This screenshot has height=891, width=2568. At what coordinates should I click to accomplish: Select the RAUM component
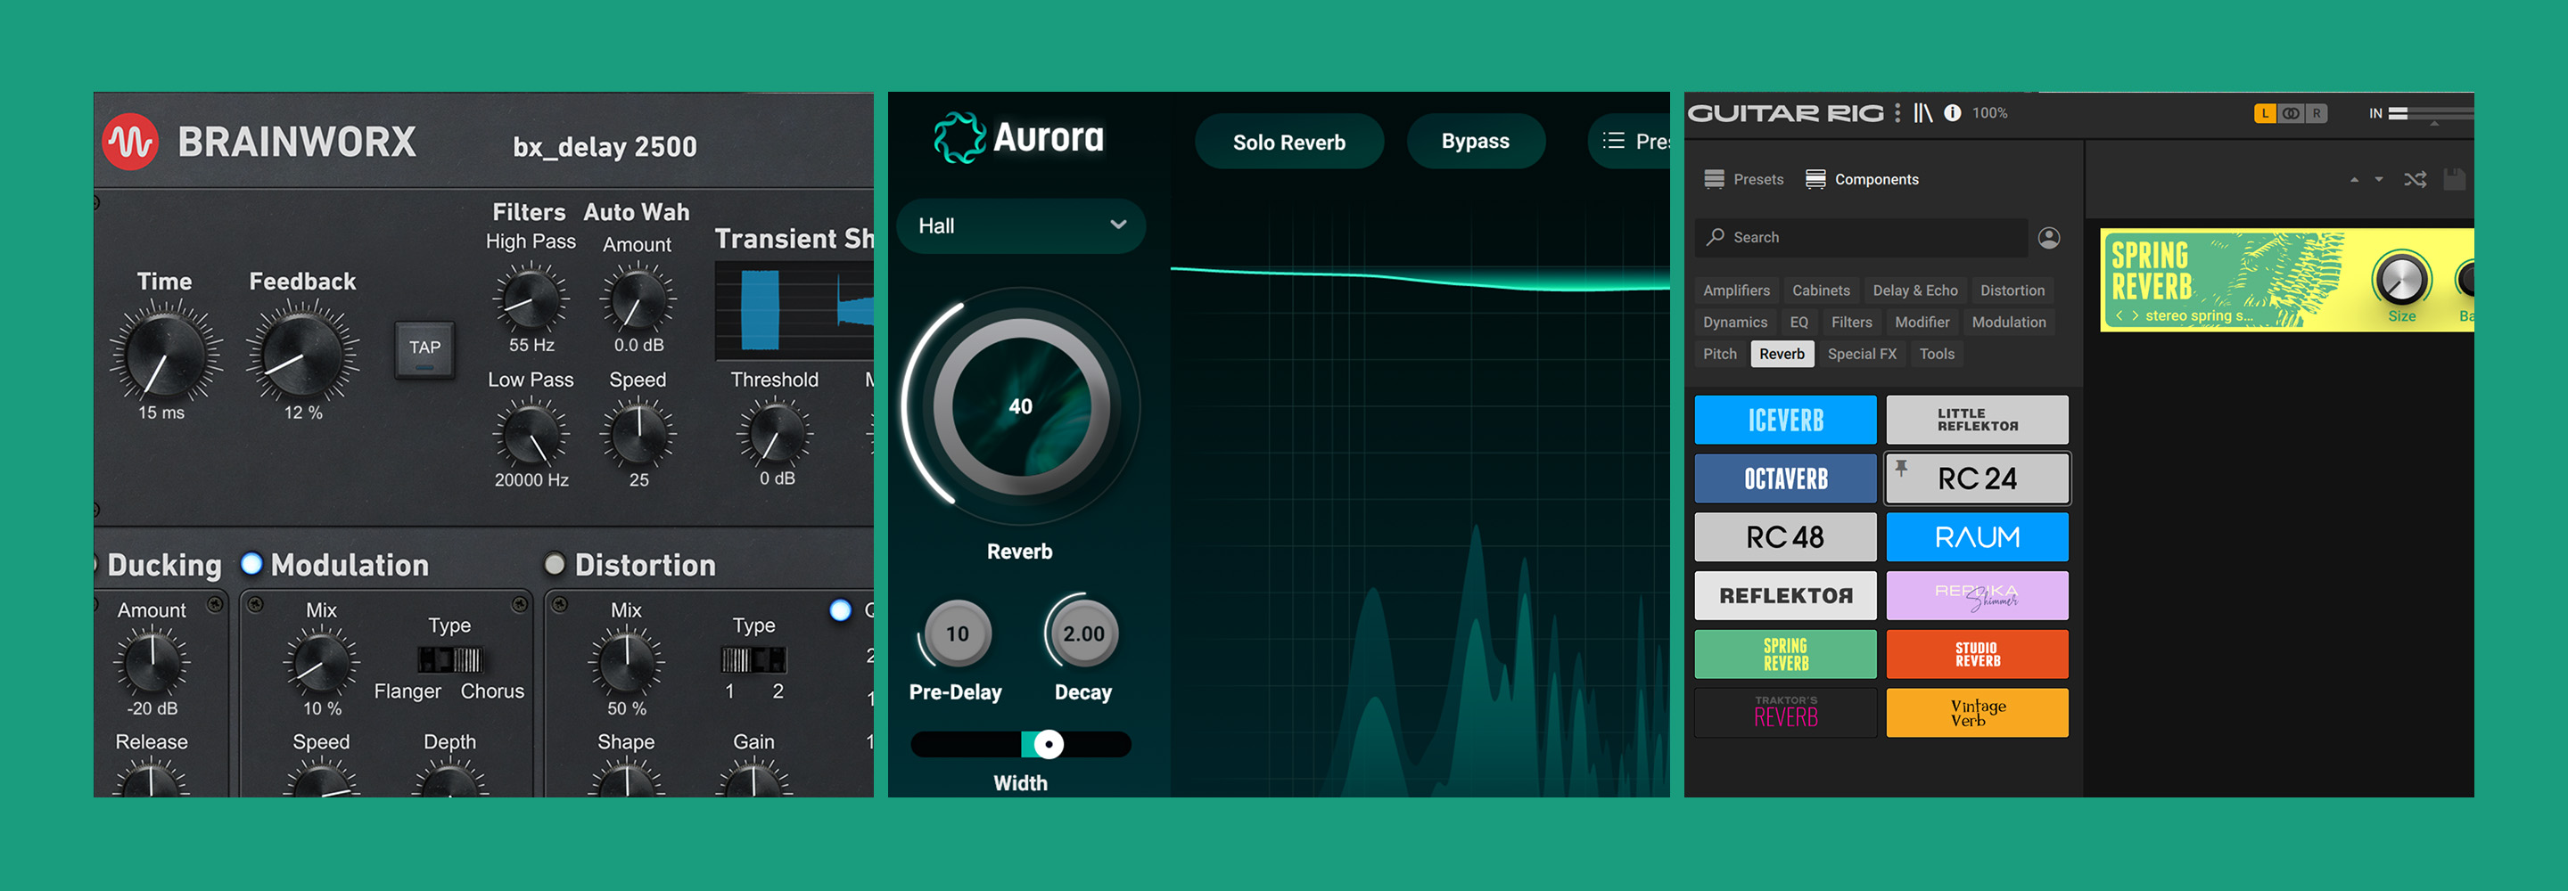(1977, 537)
